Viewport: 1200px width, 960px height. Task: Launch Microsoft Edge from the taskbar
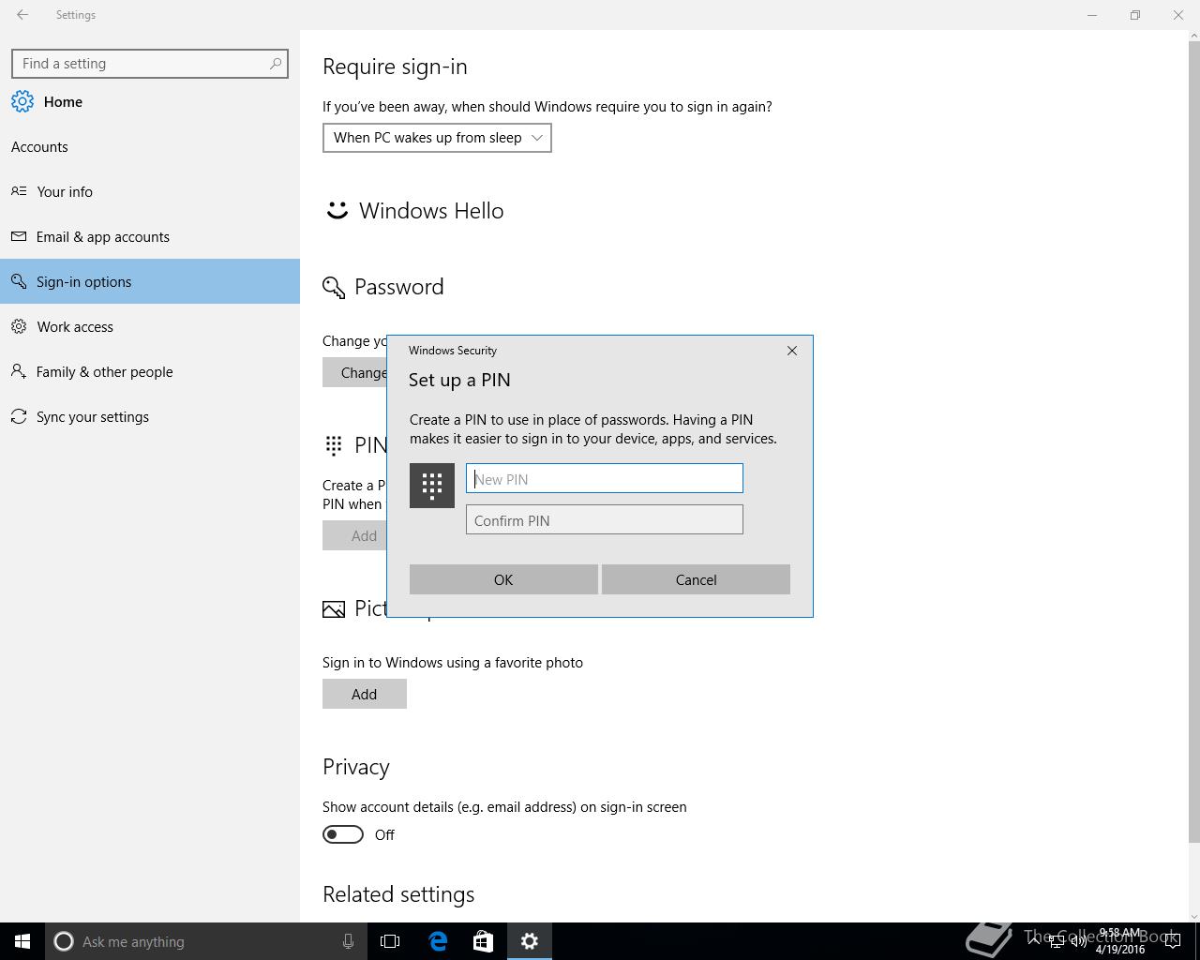pos(438,941)
